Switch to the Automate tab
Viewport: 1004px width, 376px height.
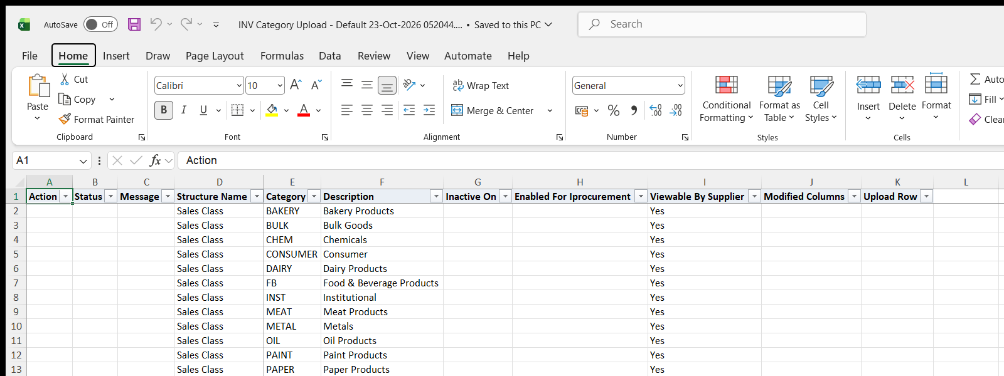[x=467, y=56]
